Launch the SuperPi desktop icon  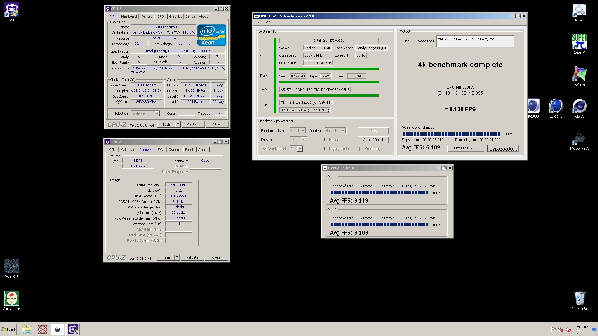tap(579, 44)
